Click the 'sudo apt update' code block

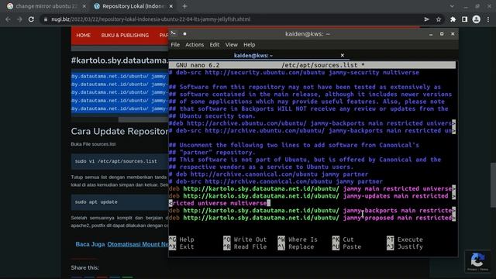click(x=119, y=201)
